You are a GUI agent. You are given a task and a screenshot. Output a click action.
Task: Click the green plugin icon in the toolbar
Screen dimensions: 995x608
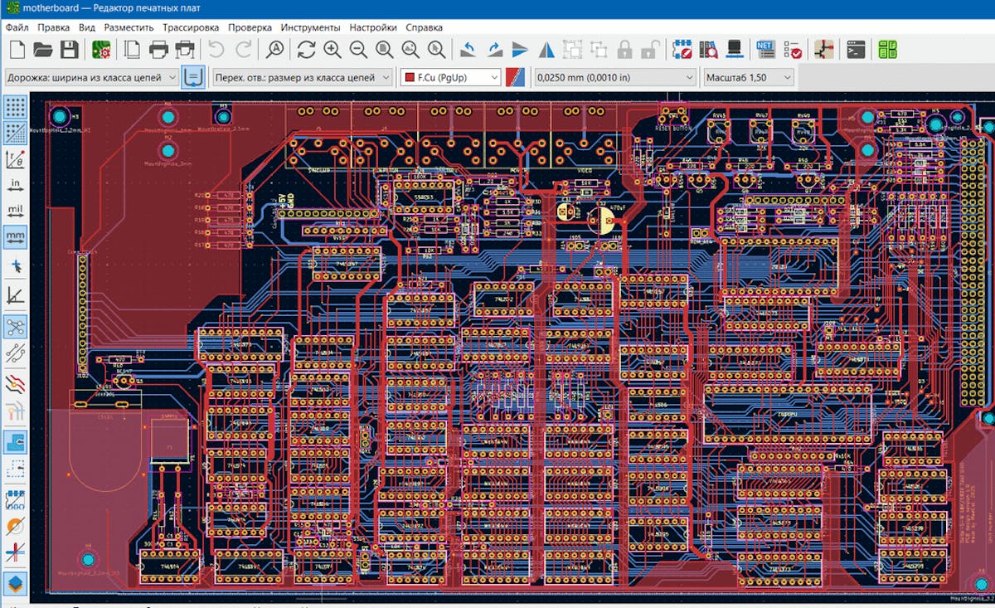coord(888,49)
